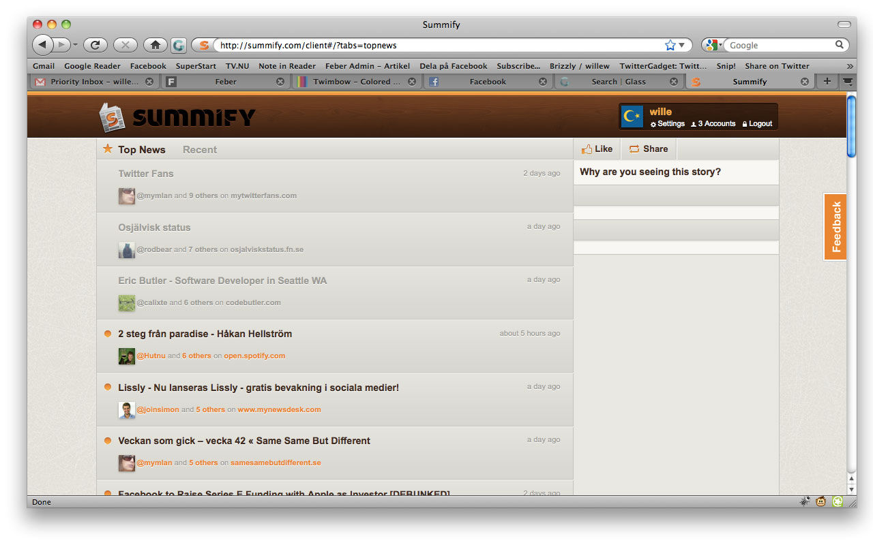Click the Summify logo in header

(x=177, y=117)
